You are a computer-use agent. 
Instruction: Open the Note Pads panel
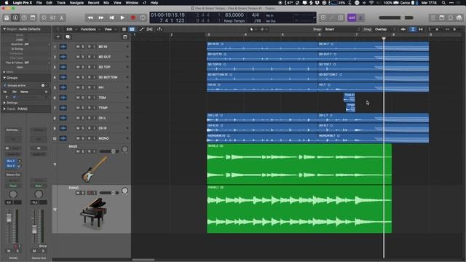442,17
